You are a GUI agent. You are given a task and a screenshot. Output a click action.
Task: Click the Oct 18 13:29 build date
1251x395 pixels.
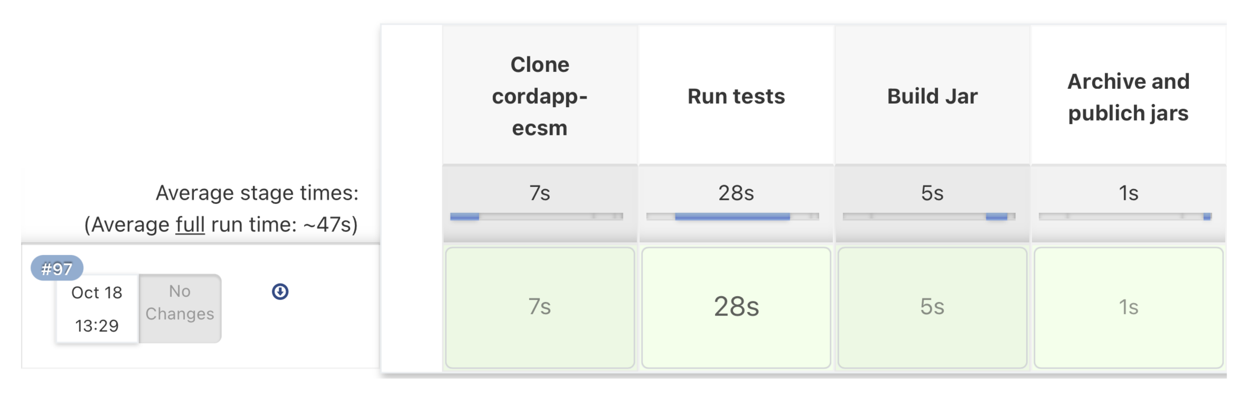click(97, 308)
